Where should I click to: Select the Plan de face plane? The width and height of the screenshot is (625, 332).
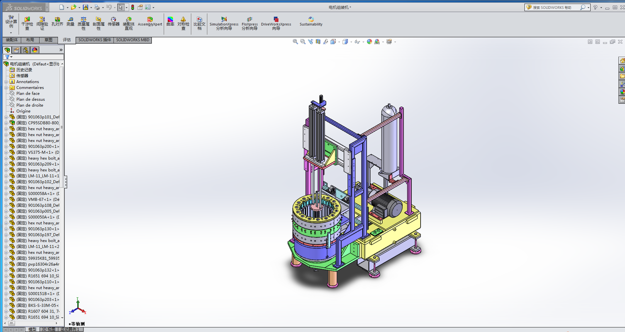coord(28,94)
